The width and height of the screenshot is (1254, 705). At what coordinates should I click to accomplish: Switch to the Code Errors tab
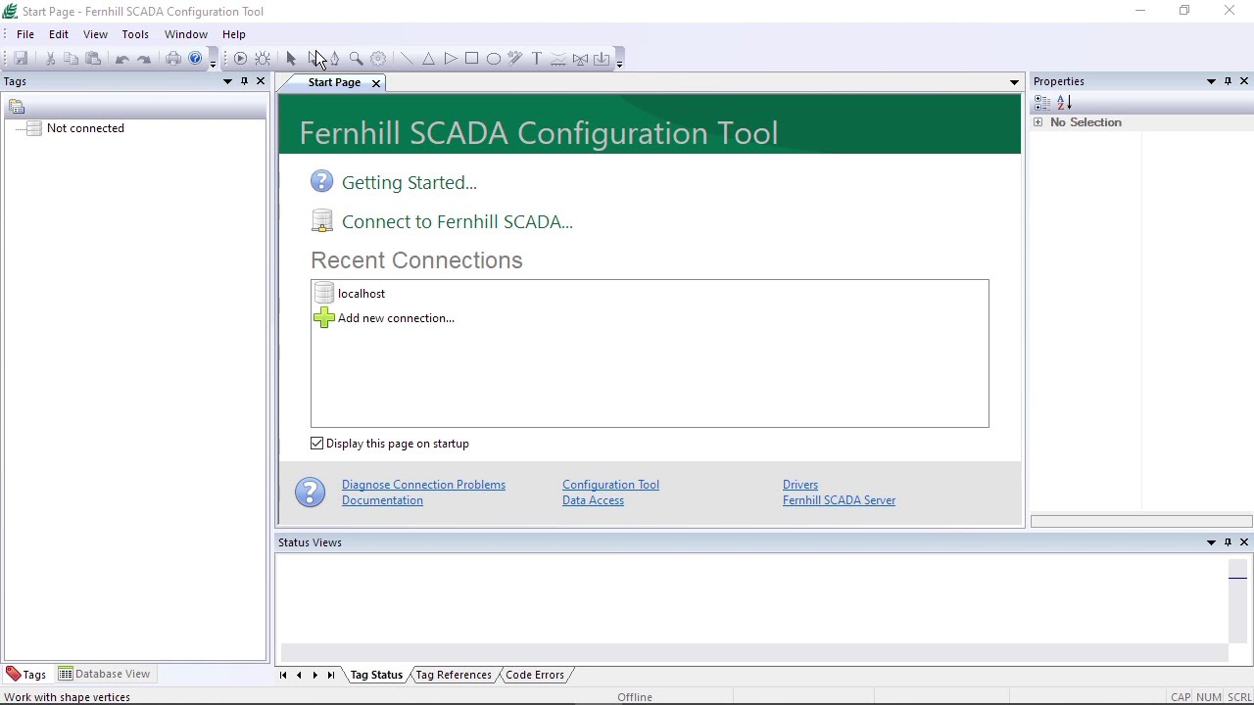coord(535,675)
